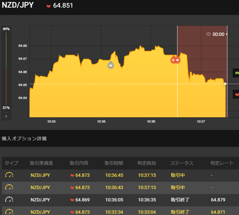
Task: Click the 51% sentiment value
Action: (x=6, y=108)
